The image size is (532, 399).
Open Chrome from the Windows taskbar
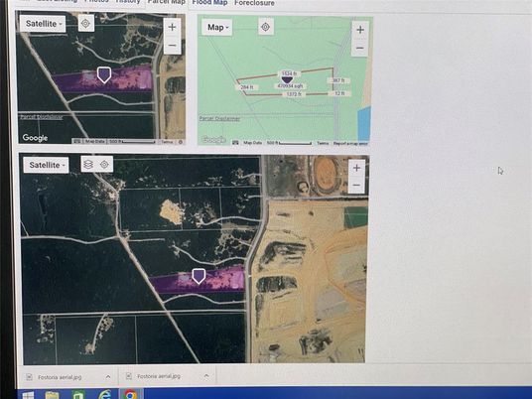tap(130, 394)
